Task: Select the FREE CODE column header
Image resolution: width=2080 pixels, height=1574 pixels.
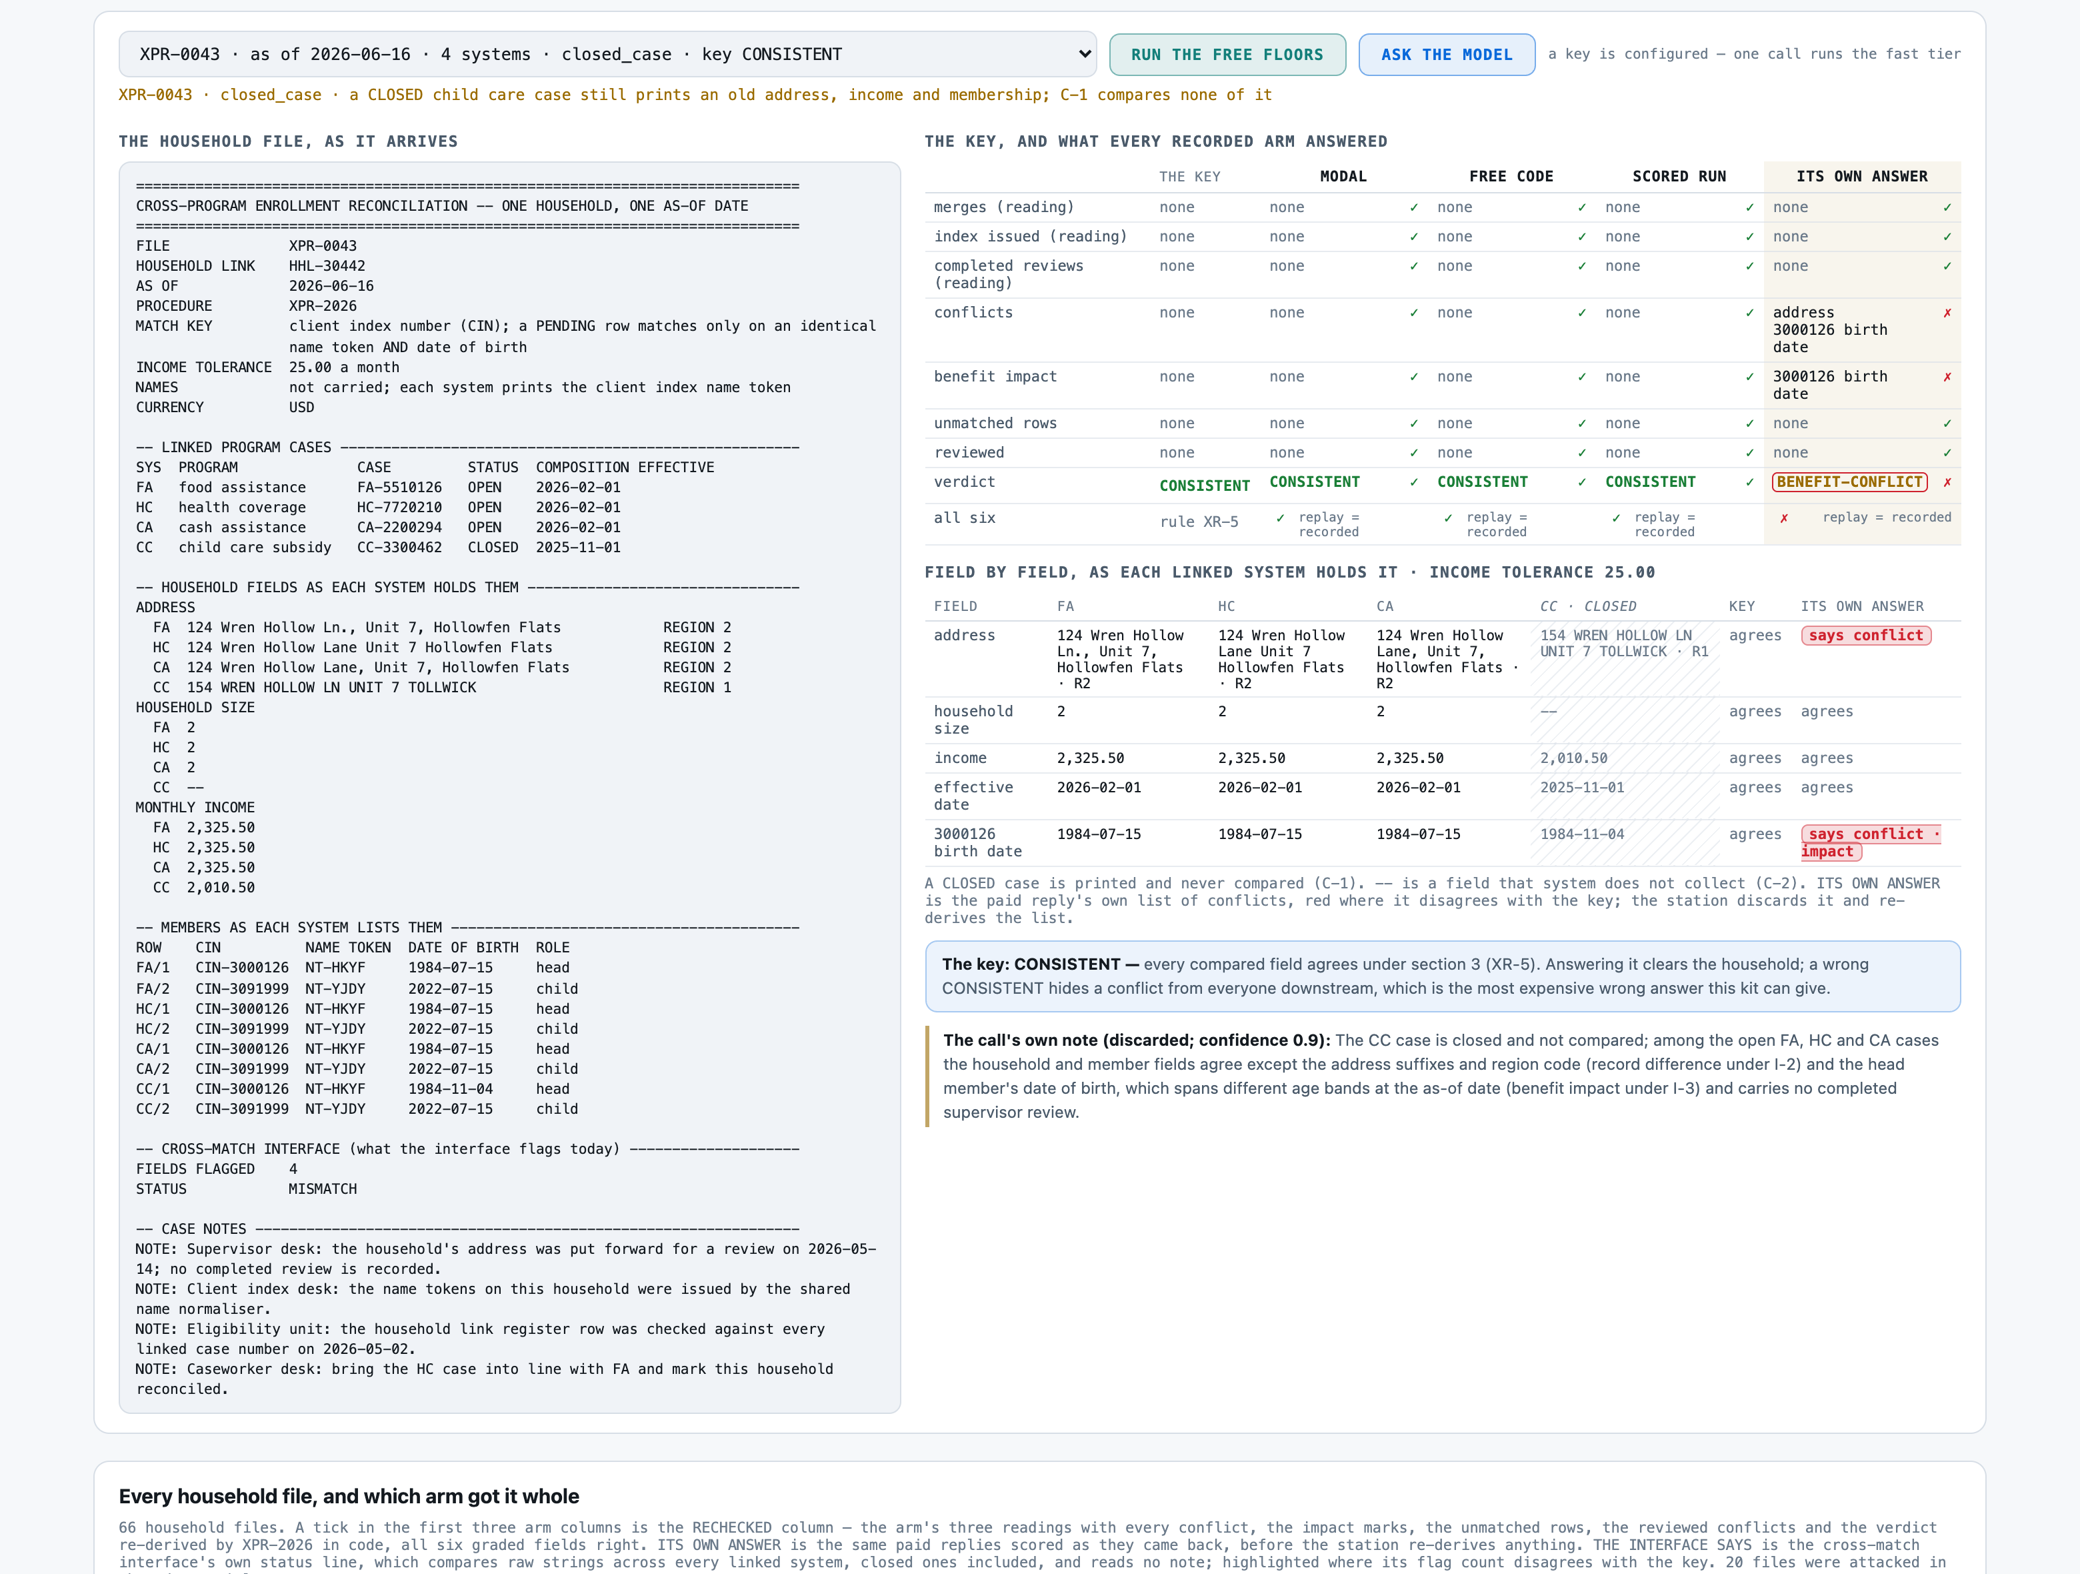Action: pyautogui.click(x=1511, y=177)
